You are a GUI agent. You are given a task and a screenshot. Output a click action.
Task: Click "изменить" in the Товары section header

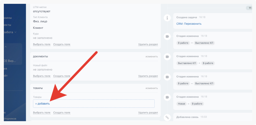click(x=152, y=88)
